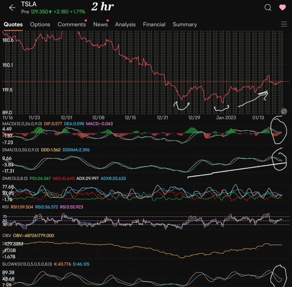Image resolution: width=292 pixels, height=287 pixels.
Task: Click the MDI:10.640 value
Action: point(64,178)
